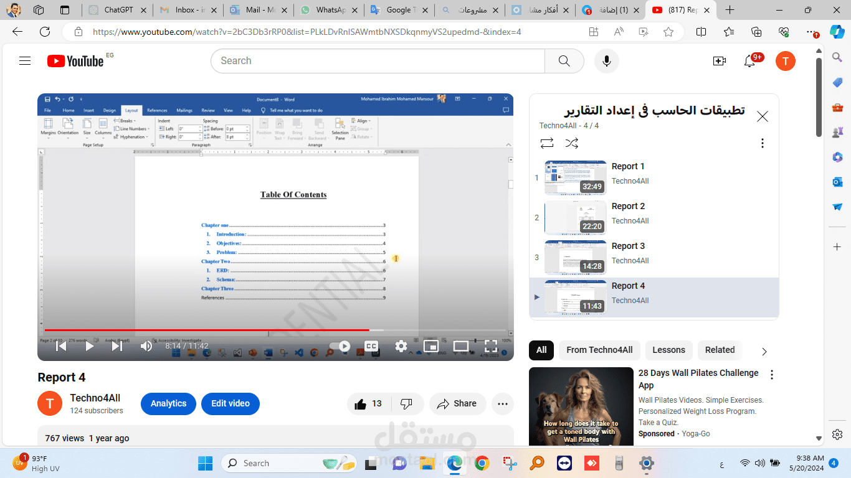
Task: Add this page to favorites
Action: (668, 32)
